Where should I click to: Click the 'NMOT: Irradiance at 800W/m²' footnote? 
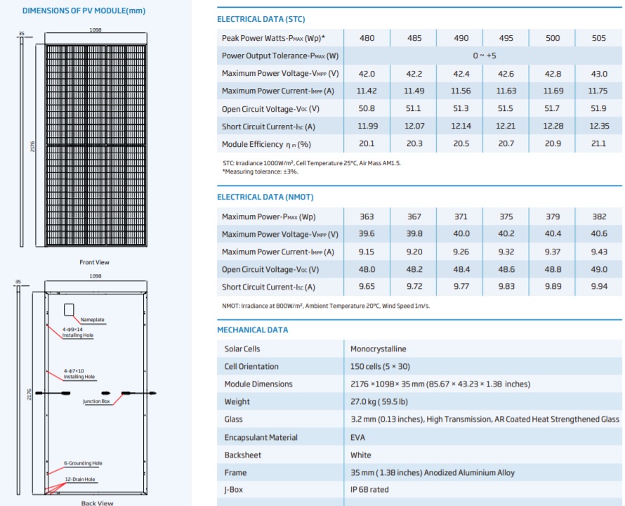pyautogui.click(x=326, y=306)
